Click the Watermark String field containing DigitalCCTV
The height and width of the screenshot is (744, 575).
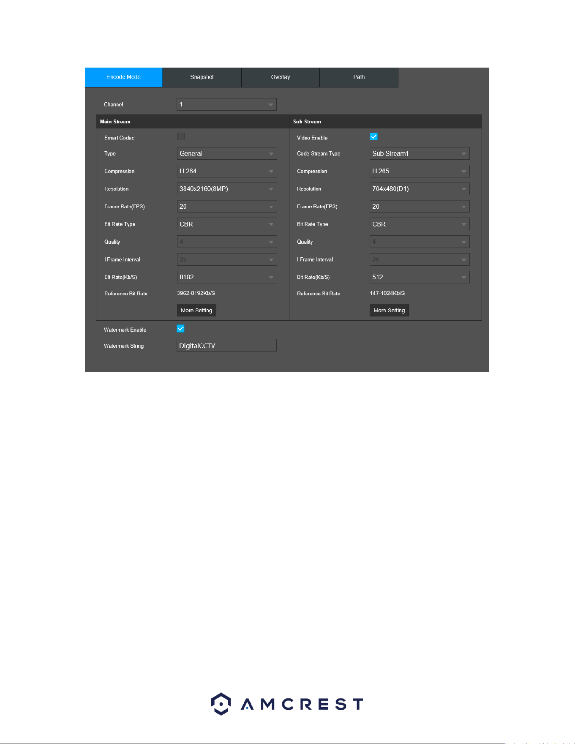pos(226,345)
